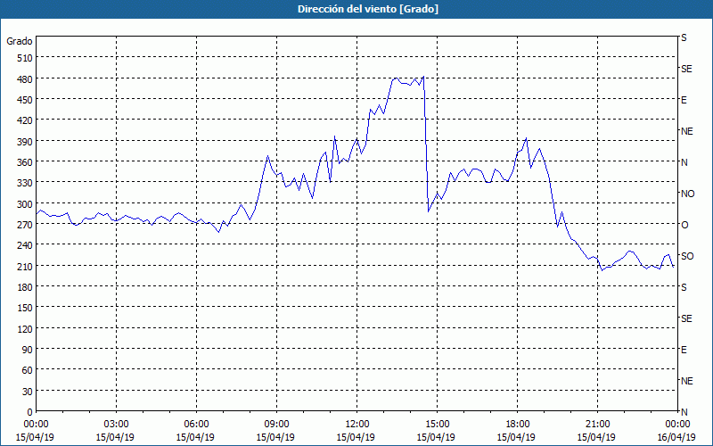Click the 'SE' compass label level with 480
The height and width of the screenshot is (446, 713).
pos(686,69)
